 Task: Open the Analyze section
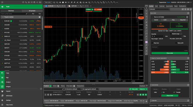8,82
